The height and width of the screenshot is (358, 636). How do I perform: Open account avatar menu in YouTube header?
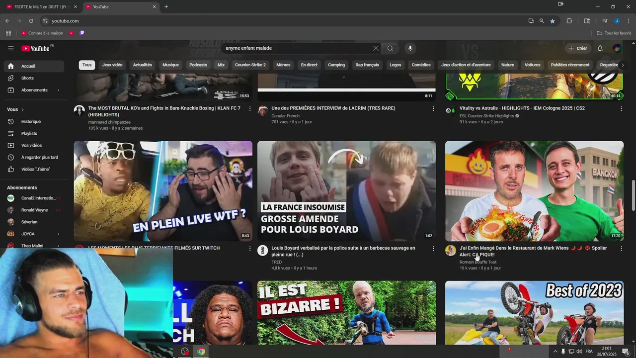(617, 48)
